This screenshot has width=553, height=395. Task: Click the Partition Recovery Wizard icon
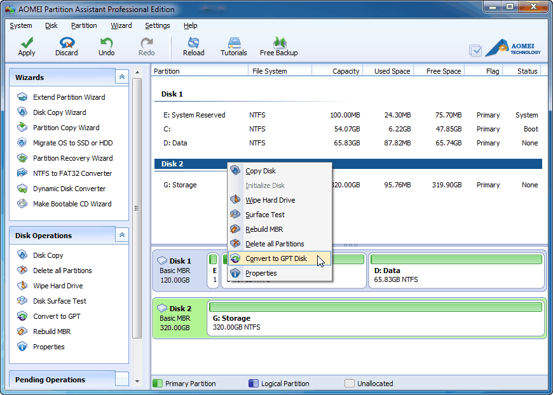click(22, 158)
